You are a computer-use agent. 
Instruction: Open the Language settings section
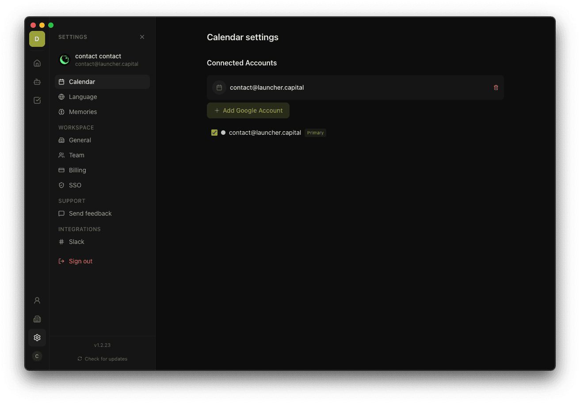(82, 97)
